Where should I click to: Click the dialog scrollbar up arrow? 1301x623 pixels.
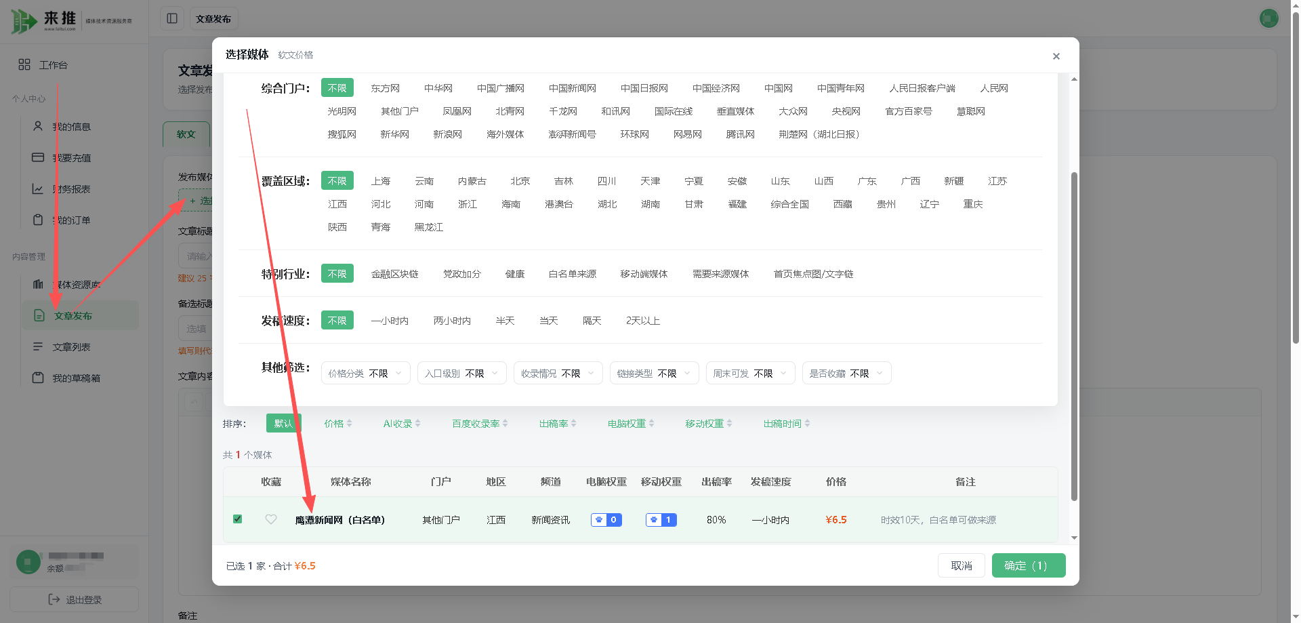click(1074, 79)
